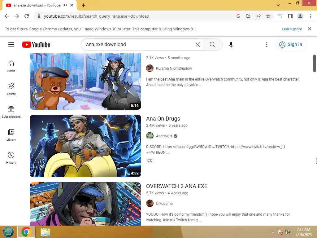This screenshot has height=238, width=317.
Task: Open Ana On Drugs video thumbnail
Action: 85,146
